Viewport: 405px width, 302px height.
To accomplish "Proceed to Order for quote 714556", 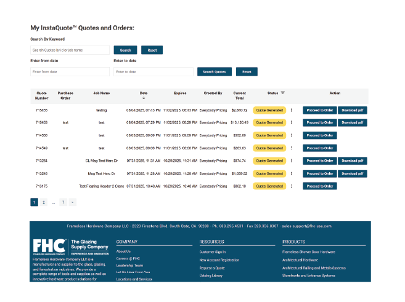I will (320, 135).
